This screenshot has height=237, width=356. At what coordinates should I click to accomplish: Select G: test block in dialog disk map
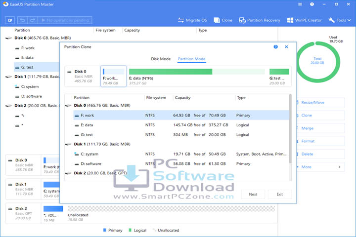279,77
